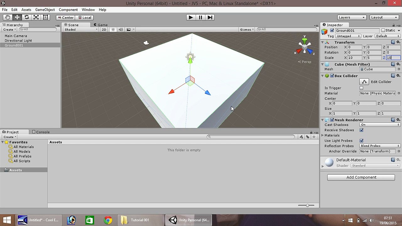Toggle the Box Collider enabled checkbox
The image size is (402, 226).
[332, 76]
